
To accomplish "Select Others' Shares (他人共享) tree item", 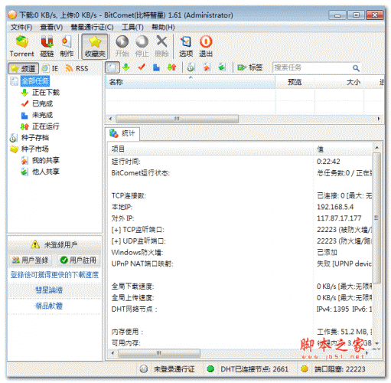I will pos(45,172).
